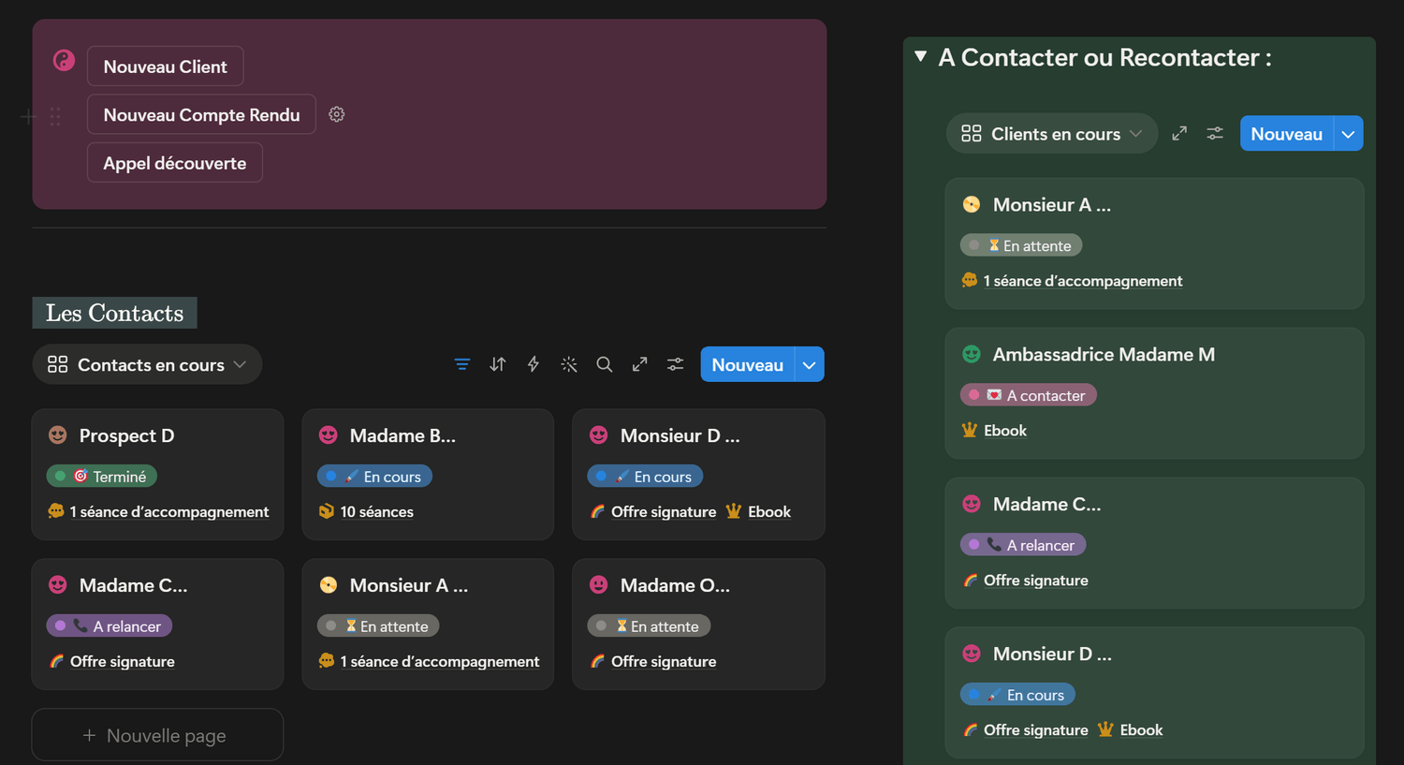Open full page icon in A Contacter panel
1404x765 pixels.
pyautogui.click(x=1179, y=133)
